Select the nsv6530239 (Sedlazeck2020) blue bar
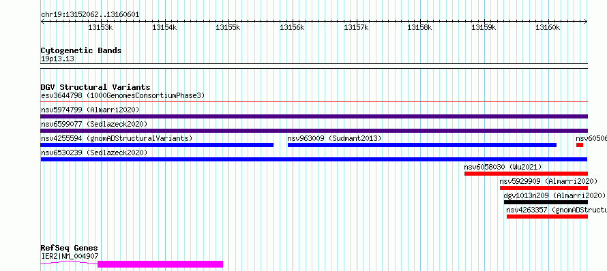Screen dimensions: 607x271 (314, 159)
